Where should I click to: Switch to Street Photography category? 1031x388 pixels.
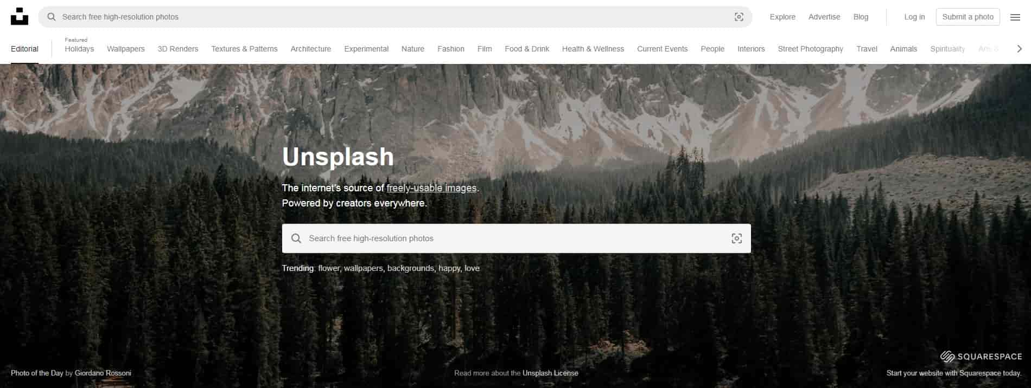[x=810, y=49]
